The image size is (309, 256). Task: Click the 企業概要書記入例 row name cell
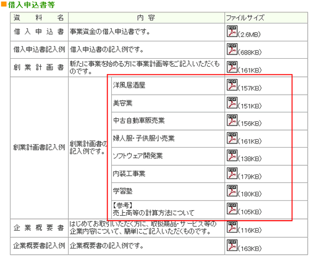pyautogui.click(x=39, y=245)
